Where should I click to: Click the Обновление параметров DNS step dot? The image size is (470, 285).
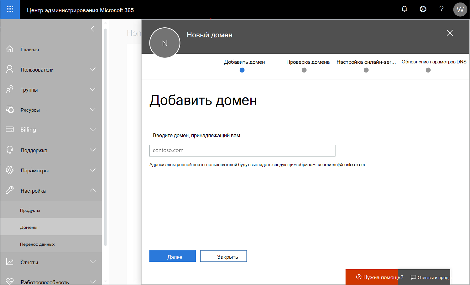click(428, 70)
